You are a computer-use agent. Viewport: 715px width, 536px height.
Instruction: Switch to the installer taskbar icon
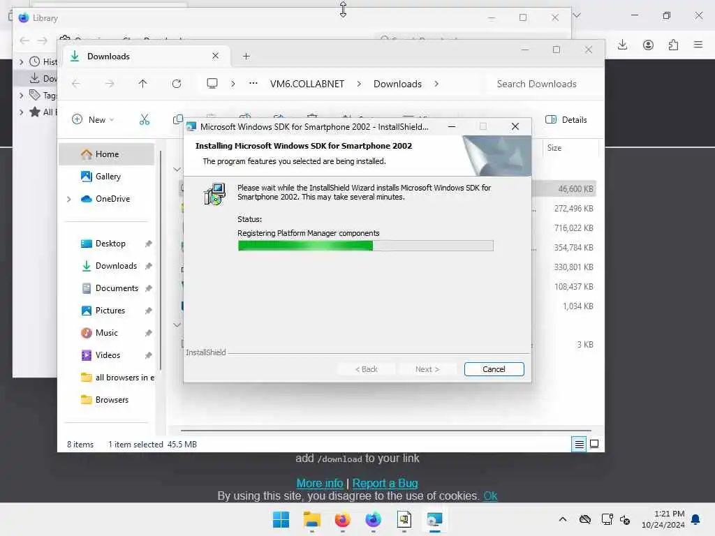pyautogui.click(x=434, y=519)
